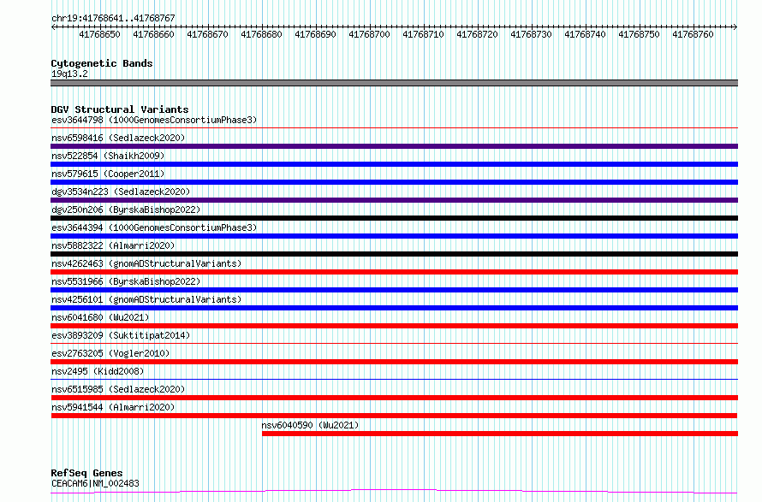The height and width of the screenshot is (502, 762).
Task: Click the DGV Structural Variants track heading
Action: pos(120,109)
